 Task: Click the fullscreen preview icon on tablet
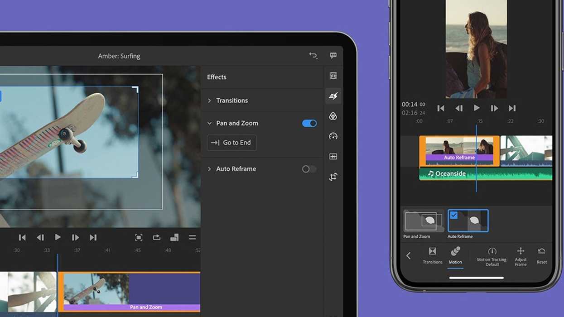pyautogui.click(x=139, y=237)
